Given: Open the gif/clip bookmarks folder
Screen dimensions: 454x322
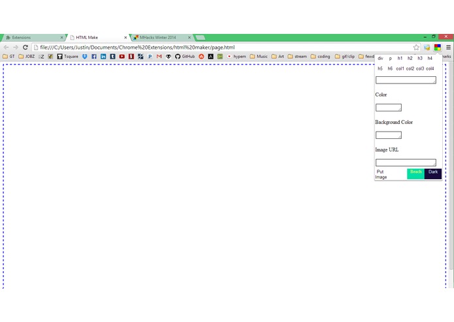Looking at the screenshot, I should (345, 56).
